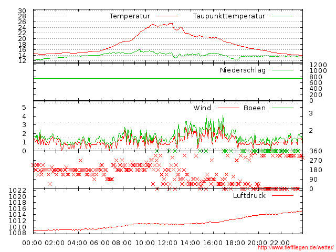Click the 1010 pressure axis value
Screen dimensions: 336x252
[x=17, y=227]
